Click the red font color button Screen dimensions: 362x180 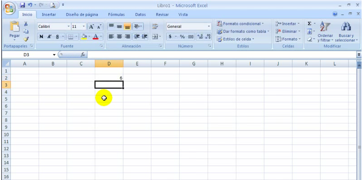coord(95,36)
